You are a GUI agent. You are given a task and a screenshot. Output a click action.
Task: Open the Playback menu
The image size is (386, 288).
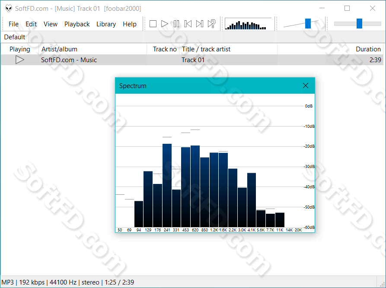(x=77, y=24)
